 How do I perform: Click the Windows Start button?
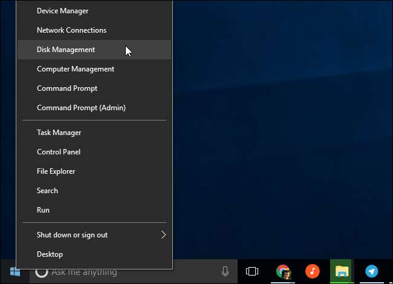[15, 272]
